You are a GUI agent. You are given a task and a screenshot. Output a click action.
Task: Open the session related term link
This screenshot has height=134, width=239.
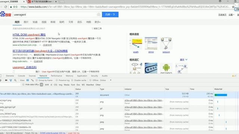pos(166,52)
